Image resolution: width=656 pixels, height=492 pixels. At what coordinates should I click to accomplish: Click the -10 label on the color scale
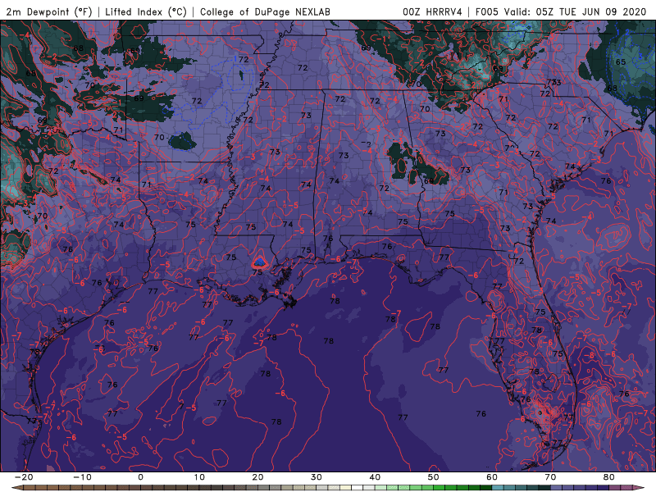(82, 477)
